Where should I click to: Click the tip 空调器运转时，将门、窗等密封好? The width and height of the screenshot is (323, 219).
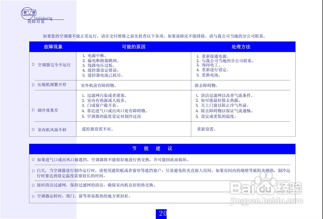click(x=84, y=196)
